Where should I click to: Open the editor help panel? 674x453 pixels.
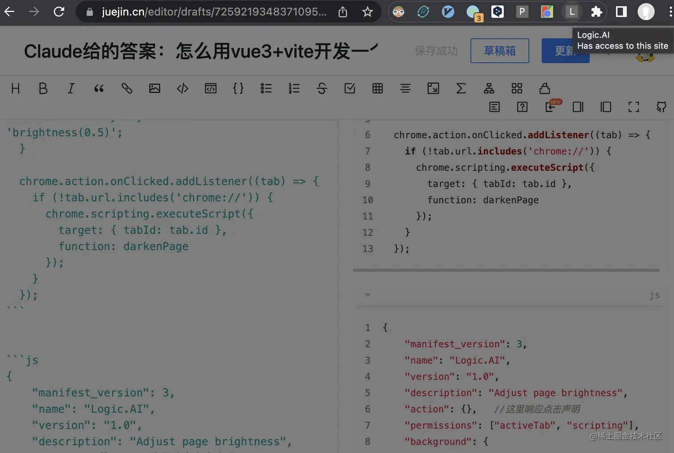click(x=522, y=107)
